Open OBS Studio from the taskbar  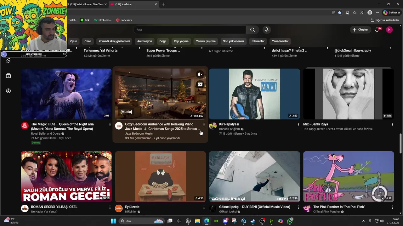(262, 221)
